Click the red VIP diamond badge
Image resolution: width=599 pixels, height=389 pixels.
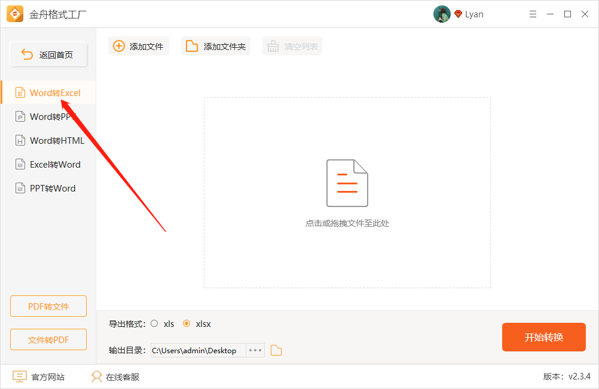(x=458, y=14)
